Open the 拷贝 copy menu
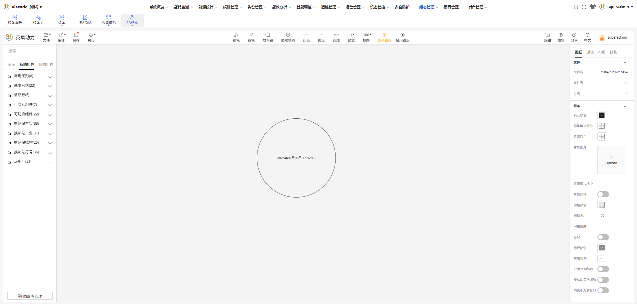Image resolution: width=637 pixels, height=304 pixels. click(x=91, y=37)
